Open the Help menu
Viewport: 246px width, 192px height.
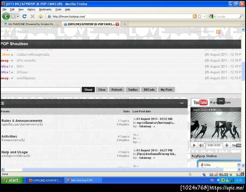[68, 9]
